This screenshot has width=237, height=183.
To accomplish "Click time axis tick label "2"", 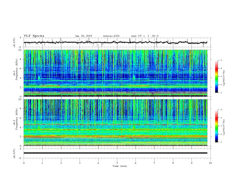I will tap(61, 163).
